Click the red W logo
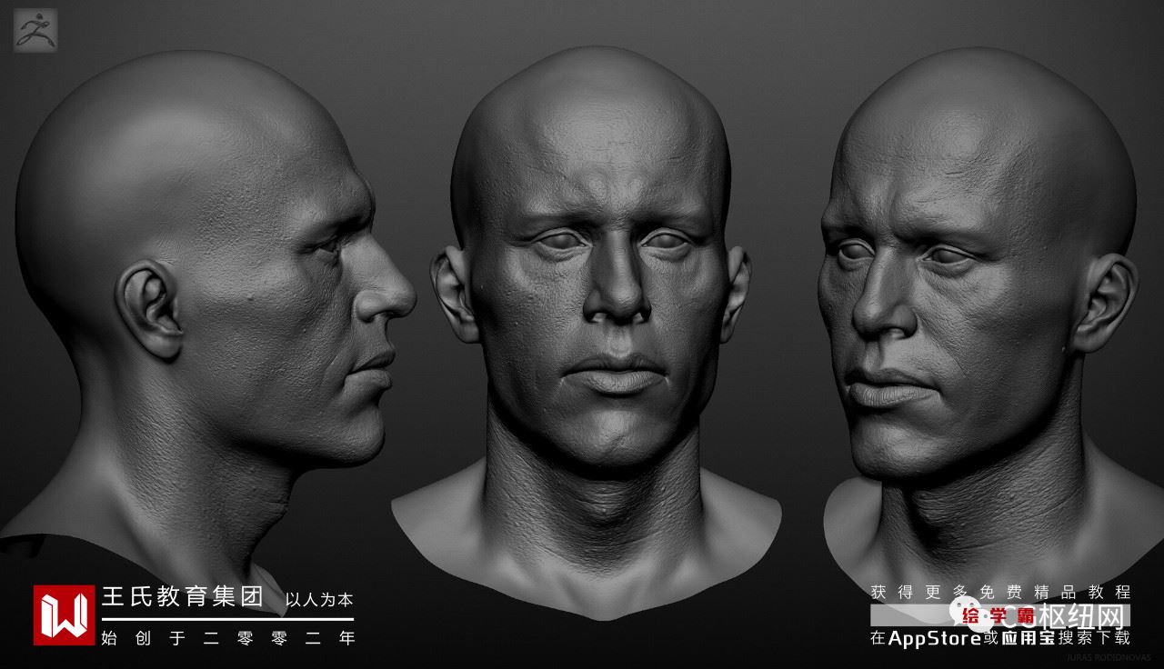Screen dimensions: 1164x669 point(64,615)
